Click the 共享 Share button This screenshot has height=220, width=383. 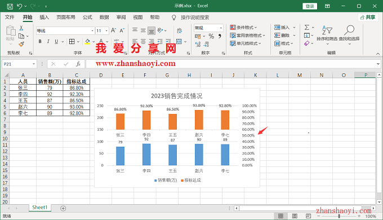pos(368,17)
